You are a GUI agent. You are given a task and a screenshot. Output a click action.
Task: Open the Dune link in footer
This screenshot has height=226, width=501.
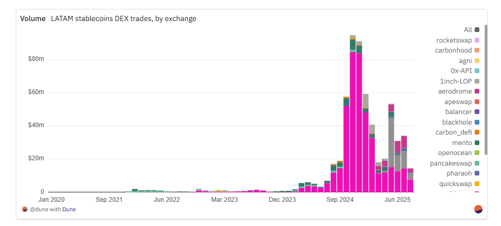(x=69, y=210)
